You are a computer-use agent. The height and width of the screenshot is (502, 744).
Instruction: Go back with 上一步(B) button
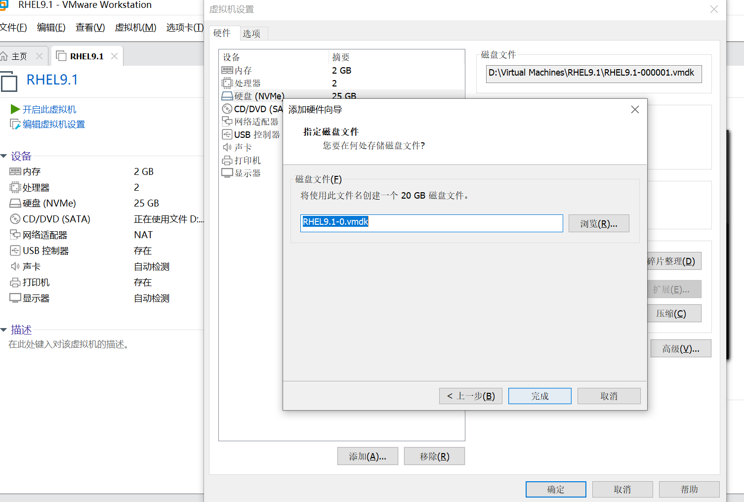(x=470, y=396)
